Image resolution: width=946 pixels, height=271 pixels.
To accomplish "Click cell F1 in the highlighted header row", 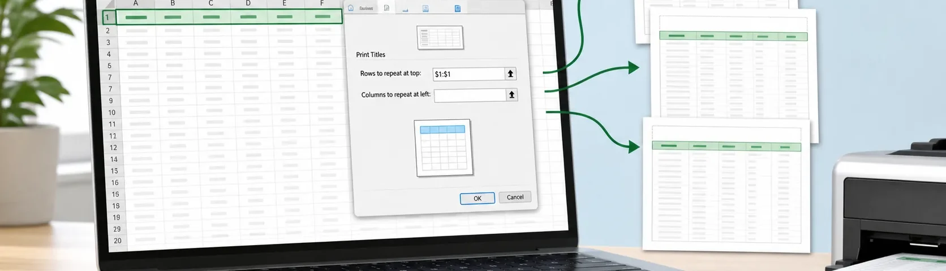I will pos(323,16).
